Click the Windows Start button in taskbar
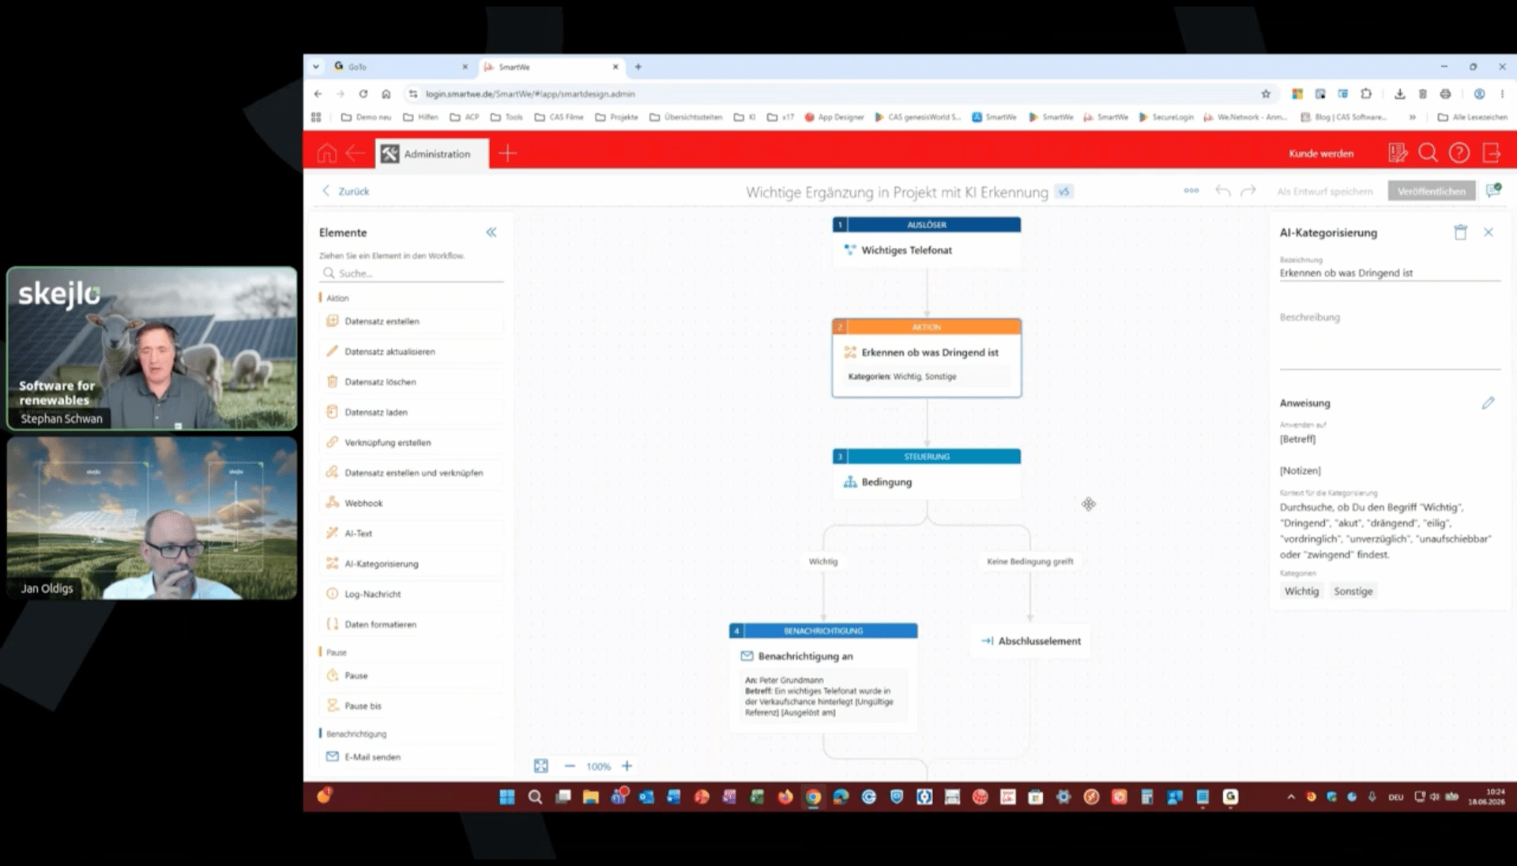This screenshot has height=866, width=1517. click(506, 797)
